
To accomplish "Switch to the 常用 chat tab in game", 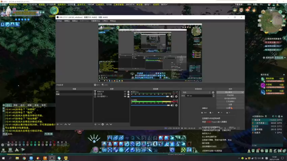I will (43, 105).
